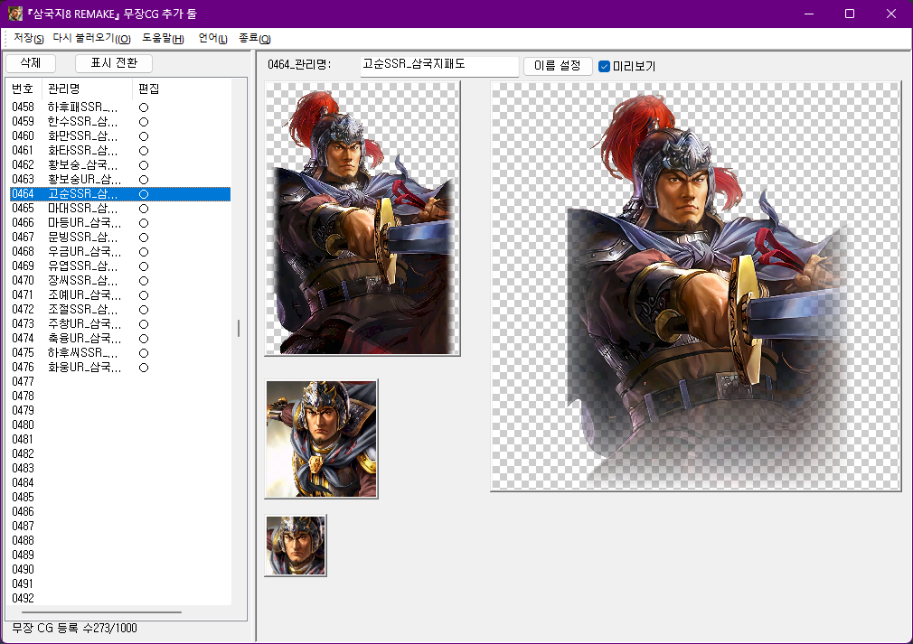Click the edit circle for row 0464
The image size is (913, 644).
coord(144,194)
